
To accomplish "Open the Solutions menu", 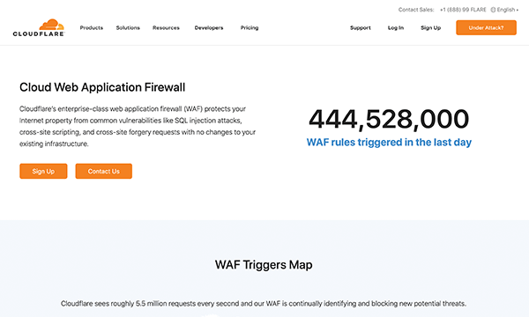I will (128, 27).
